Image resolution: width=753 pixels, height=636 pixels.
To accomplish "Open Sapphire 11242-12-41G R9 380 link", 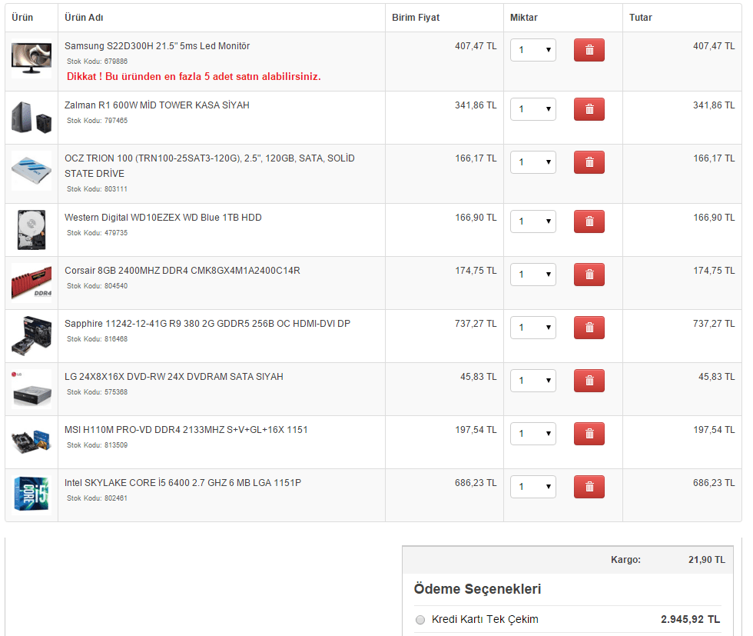I will click(x=207, y=324).
